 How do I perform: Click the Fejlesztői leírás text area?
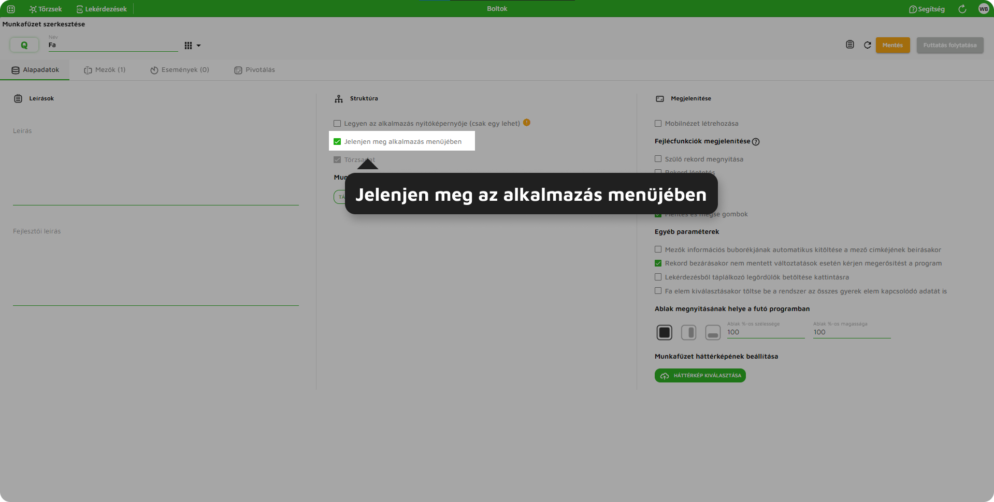[x=156, y=265]
